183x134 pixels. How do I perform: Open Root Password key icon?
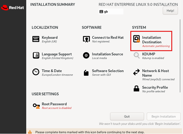[36, 106]
